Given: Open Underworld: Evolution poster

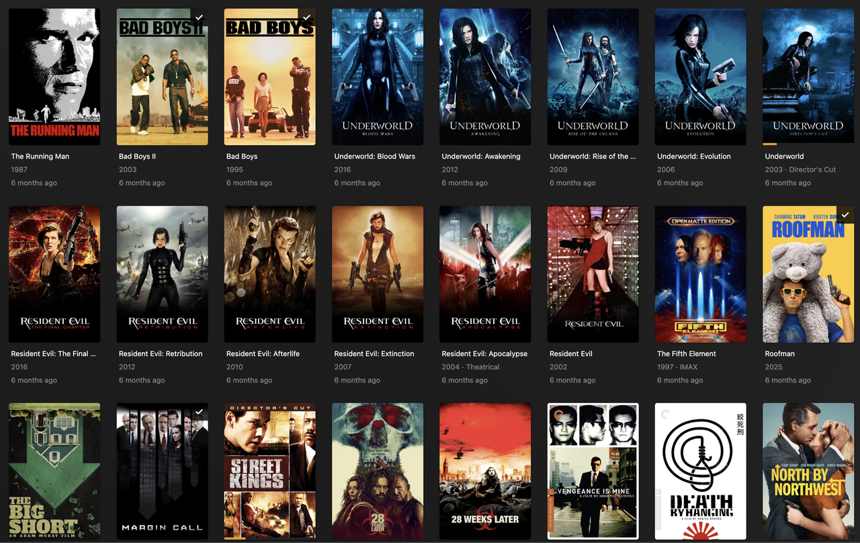Looking at the screenshot, I should click(x=701, y=77).
